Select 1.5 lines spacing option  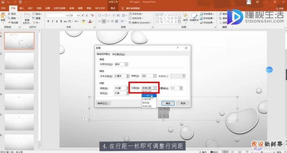click(149, 96)
